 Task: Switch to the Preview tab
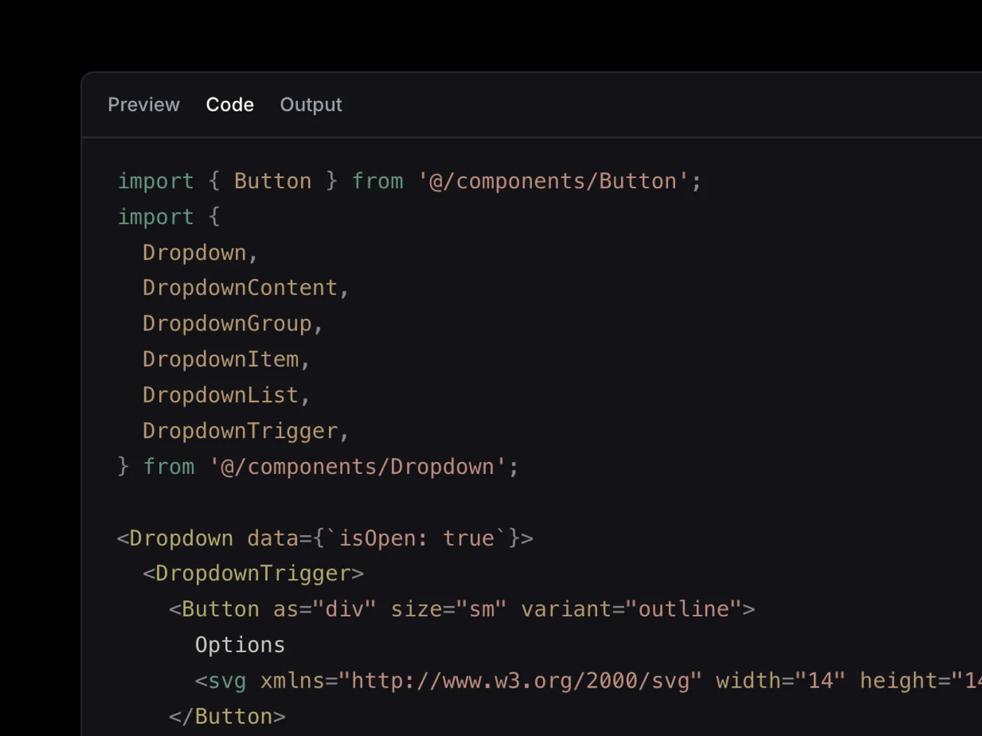[143, 104]
